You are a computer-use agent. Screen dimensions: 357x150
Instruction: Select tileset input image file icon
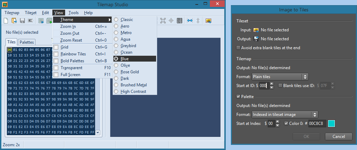[x=256, y=30]
